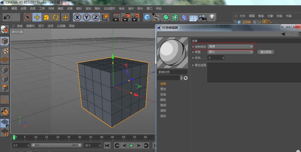The width and height of the screenshot is (301, 152).
Task: Switch to the 笔划 channel in material list
Action: click(x=163, y=89)
